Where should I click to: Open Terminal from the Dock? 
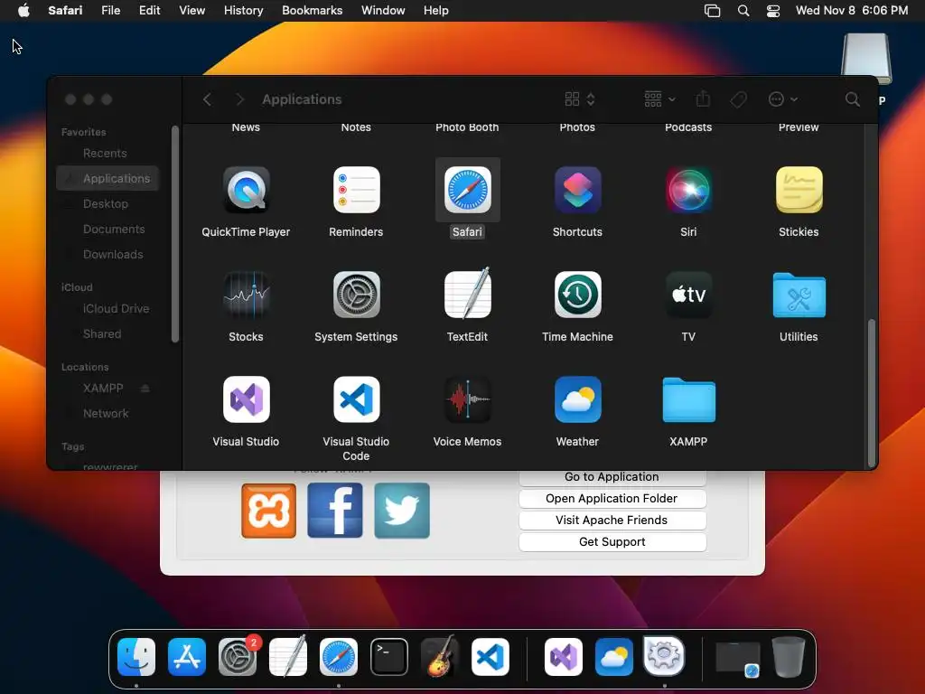pyautogui.click(x=389, y=657)
